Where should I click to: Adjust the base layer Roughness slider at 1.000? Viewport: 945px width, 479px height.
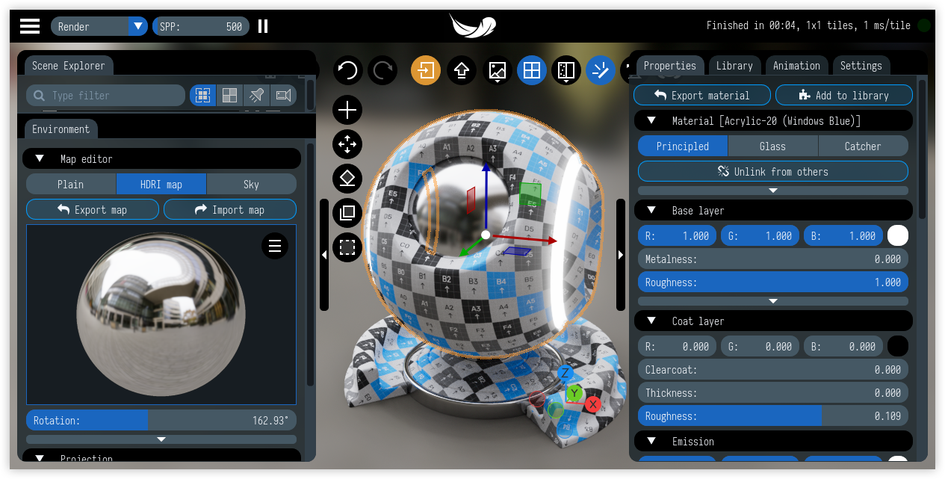click(773, 282)
